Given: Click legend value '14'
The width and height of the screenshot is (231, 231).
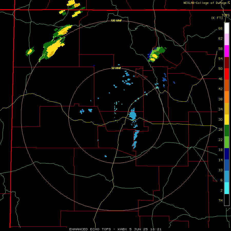Looking at the screenshot, I should point(220,160).
